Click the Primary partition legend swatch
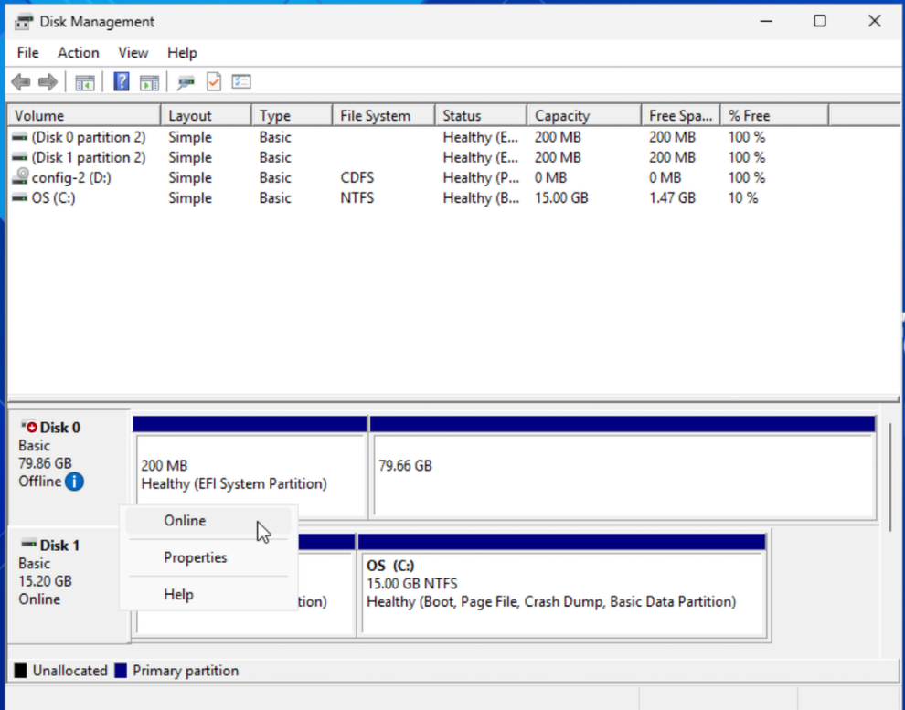905x710 pixels. tap(121, 670)
